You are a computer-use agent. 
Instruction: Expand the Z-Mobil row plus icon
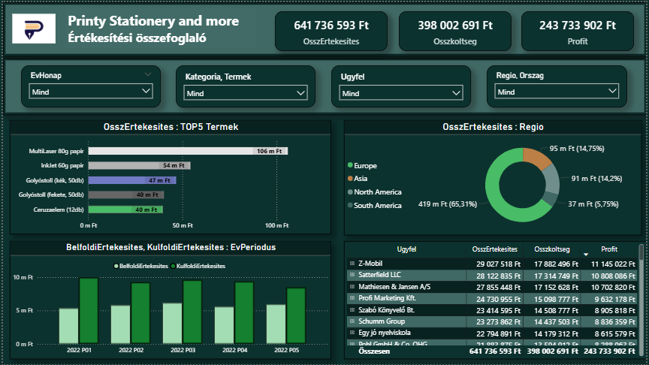(x=352, y=263)
